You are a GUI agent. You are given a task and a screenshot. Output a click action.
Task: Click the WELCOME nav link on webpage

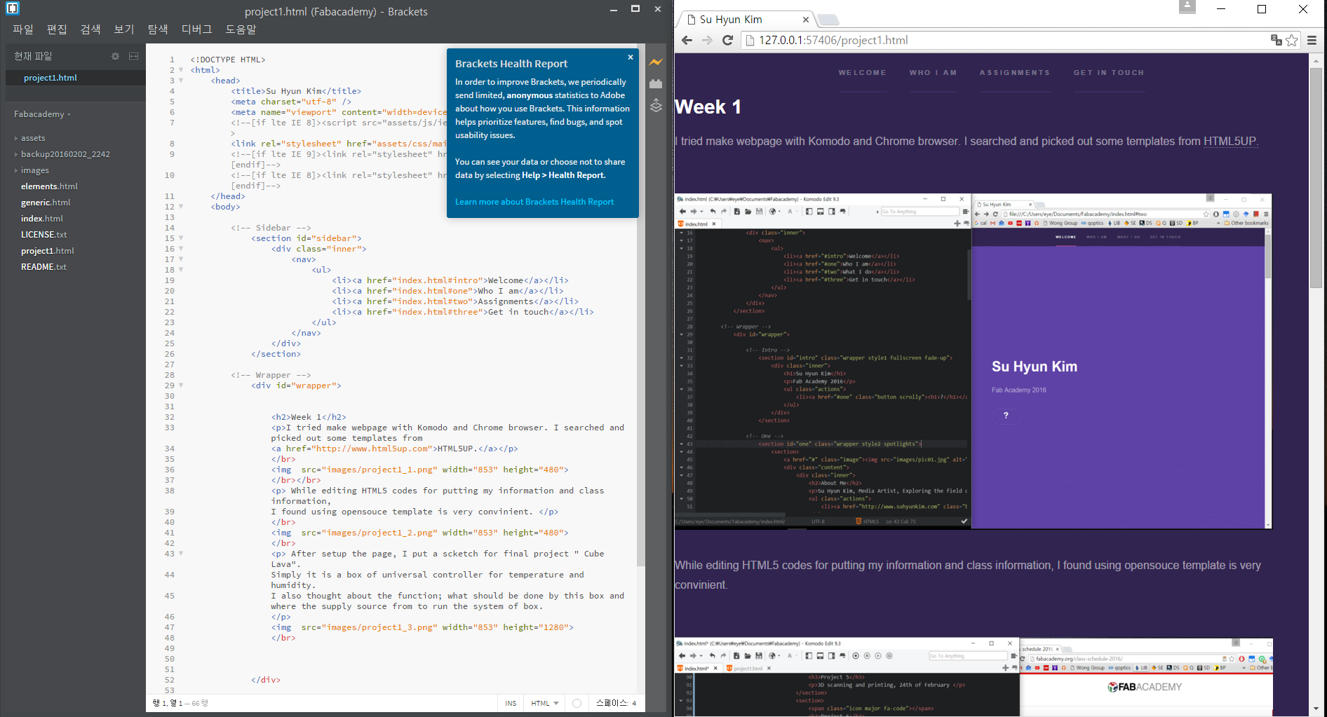[862, 73]
